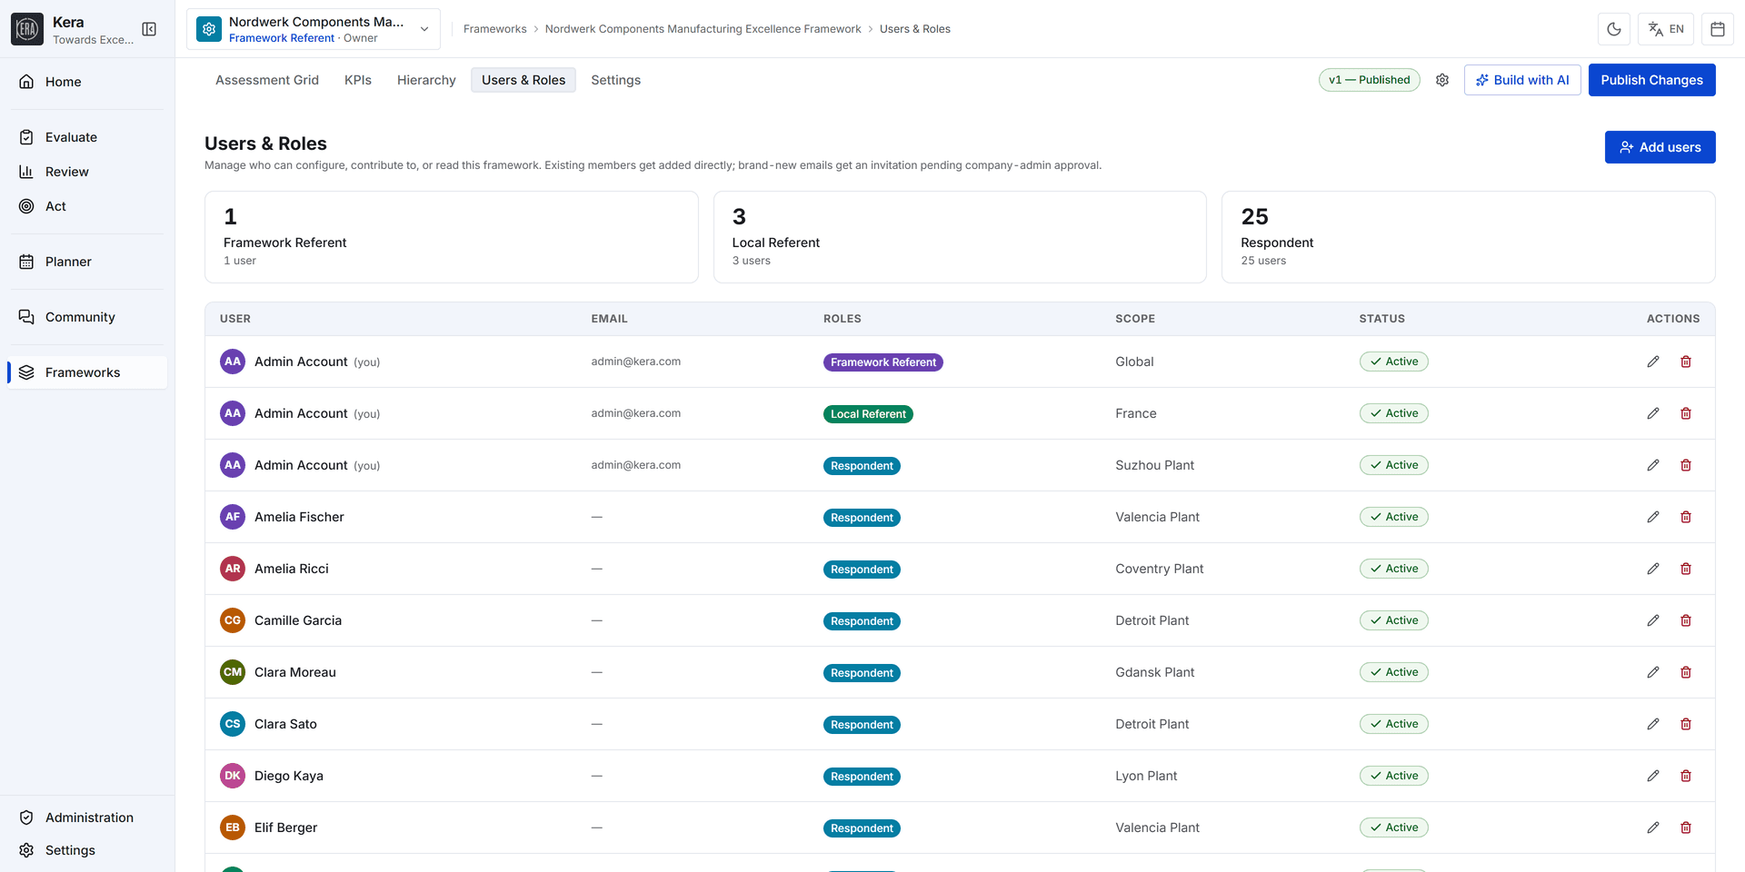Follow the Frameworks breadcrumb link

(494, 29)
